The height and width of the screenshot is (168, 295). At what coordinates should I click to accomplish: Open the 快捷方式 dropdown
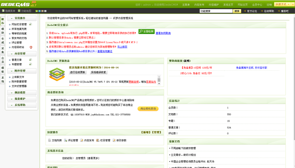(x=283, y=4)
